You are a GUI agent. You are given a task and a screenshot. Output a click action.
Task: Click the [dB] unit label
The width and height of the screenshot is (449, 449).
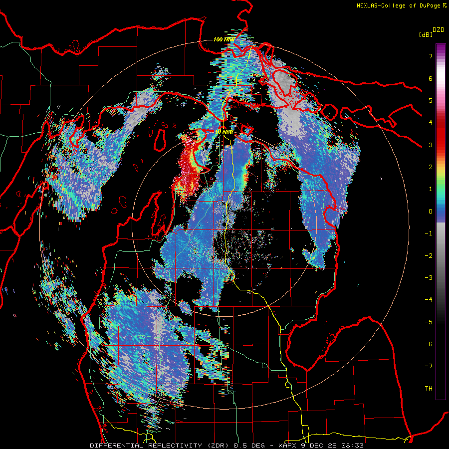click(x=426, y=34)
